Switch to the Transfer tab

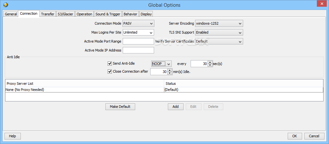(47, 14)
